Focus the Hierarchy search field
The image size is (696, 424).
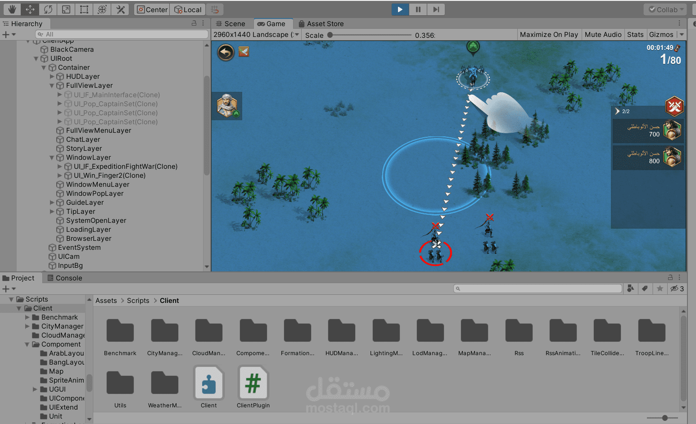pyautogui.click(x=122, y=34)
